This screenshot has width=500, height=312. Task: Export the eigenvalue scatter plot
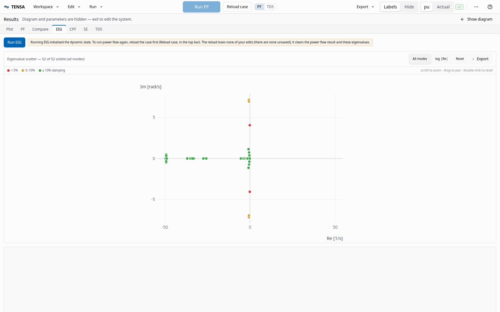480,59
